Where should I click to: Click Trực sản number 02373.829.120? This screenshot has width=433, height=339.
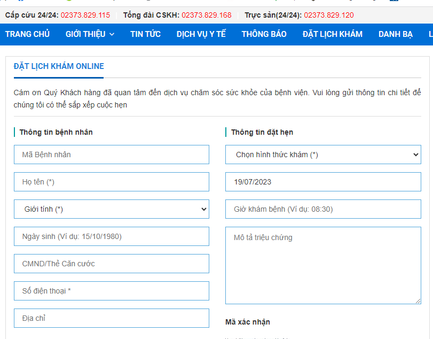click(329, 15)
